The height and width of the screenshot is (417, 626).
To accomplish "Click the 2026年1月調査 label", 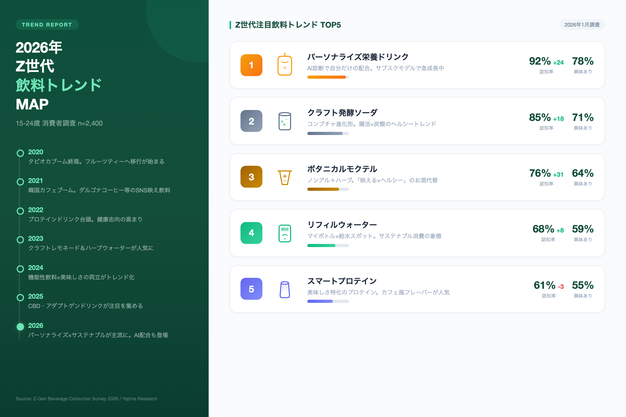I will tap(582, 25).
